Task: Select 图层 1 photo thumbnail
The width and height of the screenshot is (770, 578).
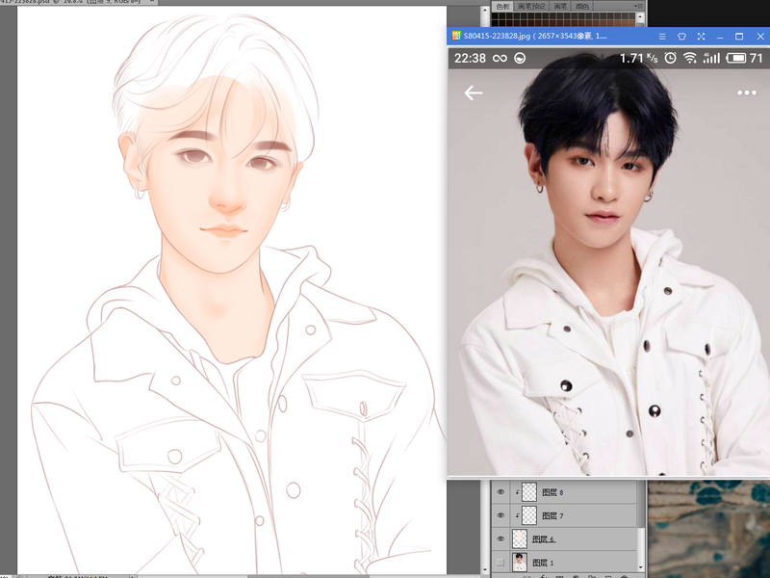Action: coord(520,562)
